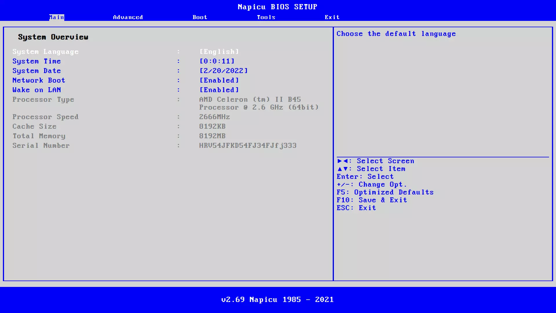The width and height of the screenshot is (556, 313).
Task: Select the Serial Number value
Action: pos(248,145)
